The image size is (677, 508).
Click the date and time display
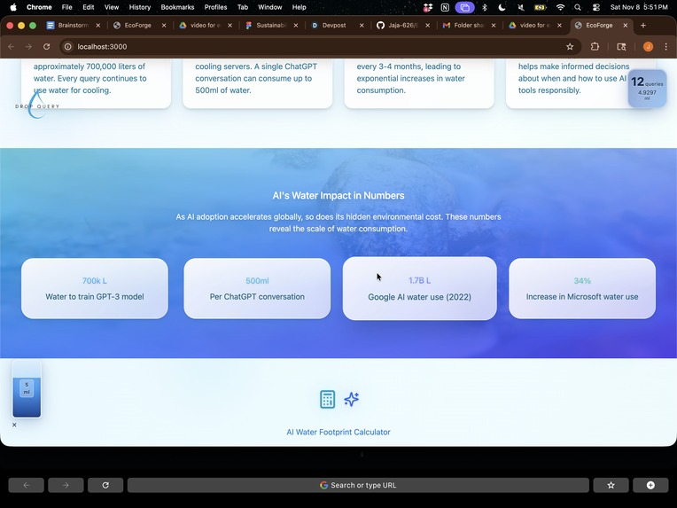(x=639, y=7)
